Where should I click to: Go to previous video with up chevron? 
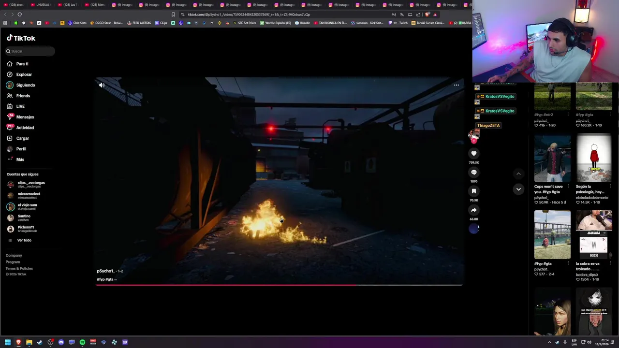coord(518,174)
